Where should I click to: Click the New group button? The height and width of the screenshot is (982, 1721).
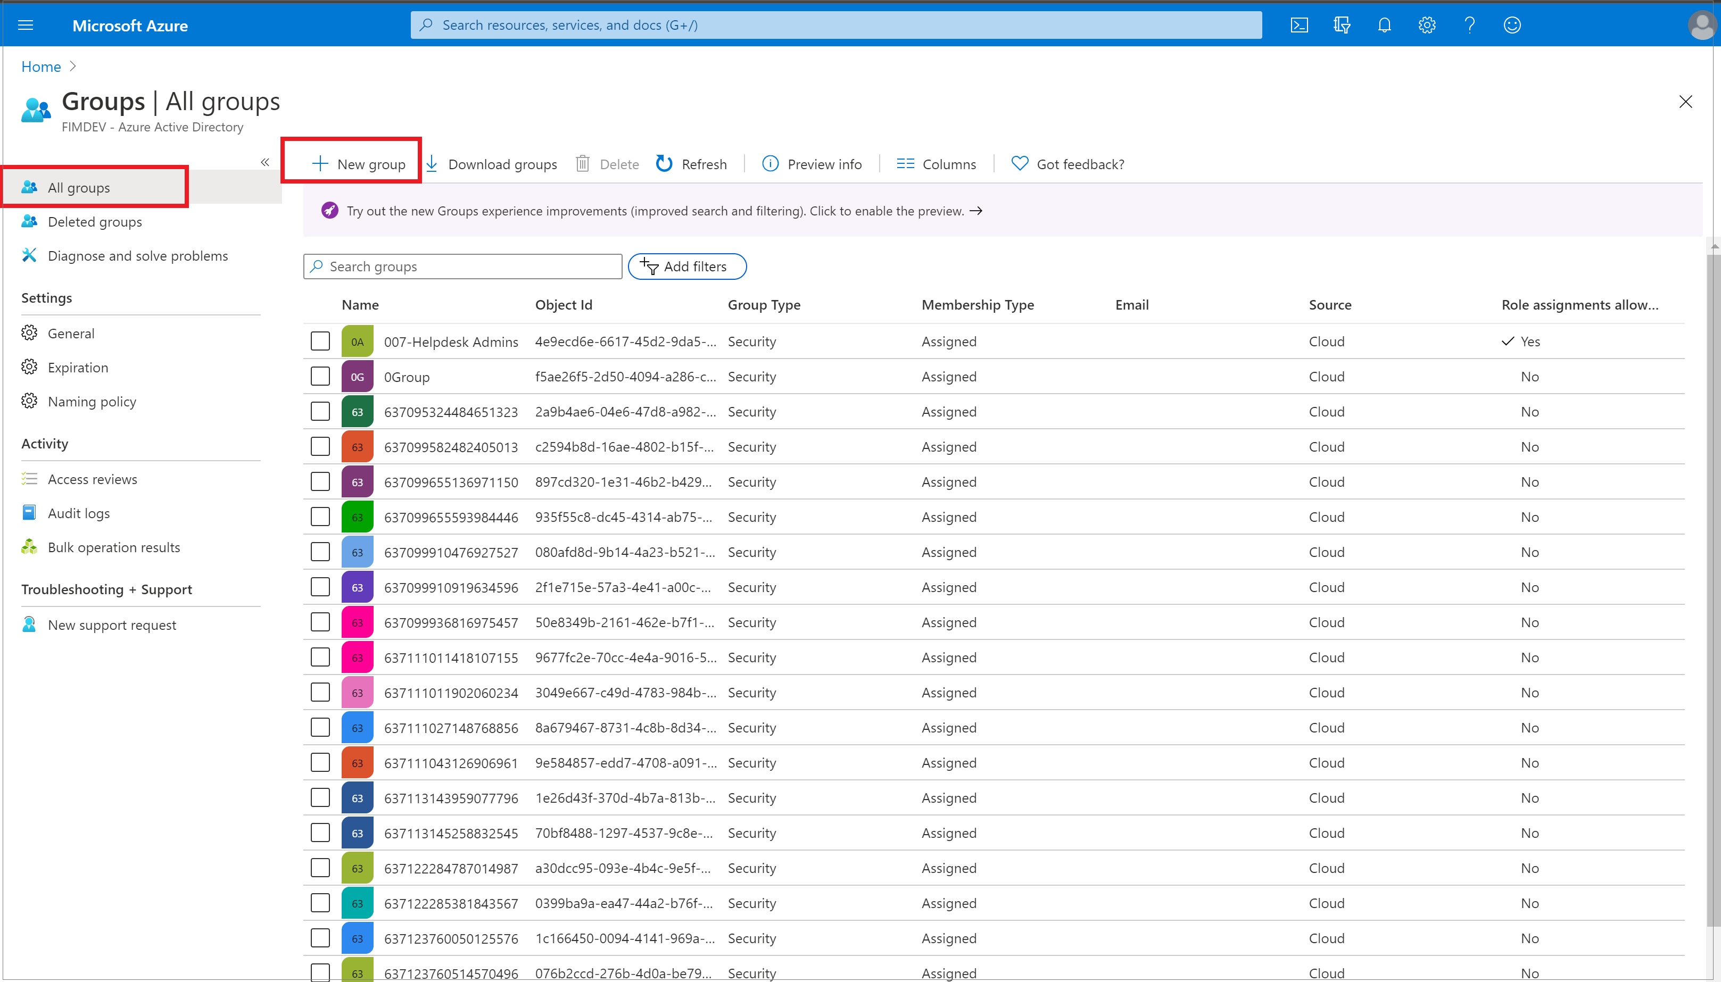[358, 164]
